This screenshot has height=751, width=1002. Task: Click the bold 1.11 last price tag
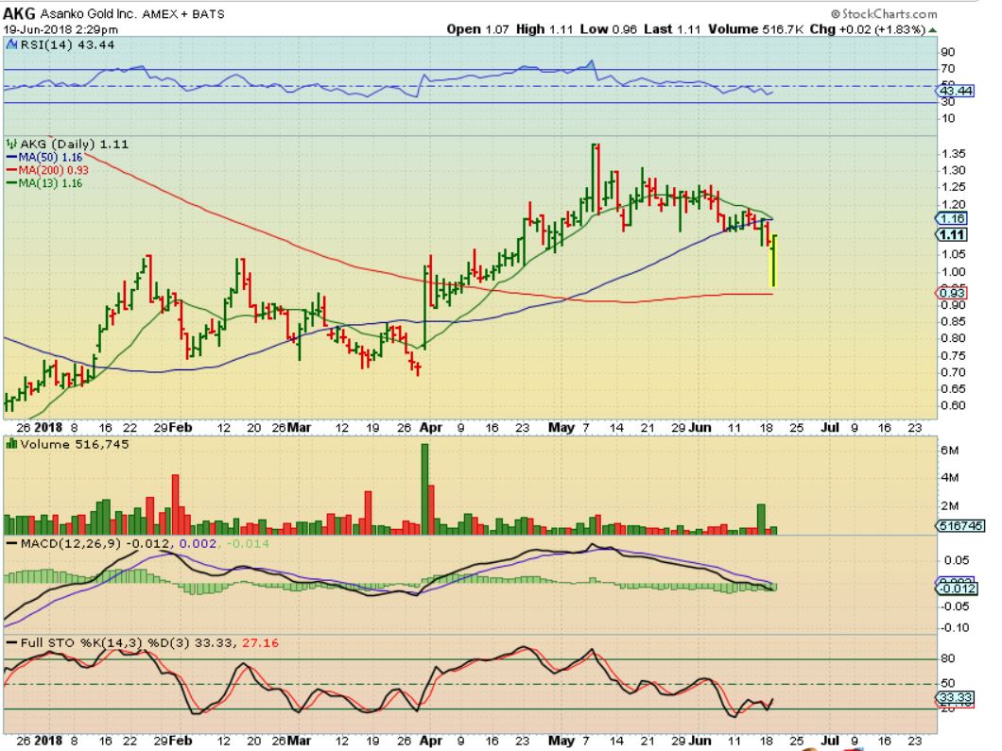[x=952, y=235]
